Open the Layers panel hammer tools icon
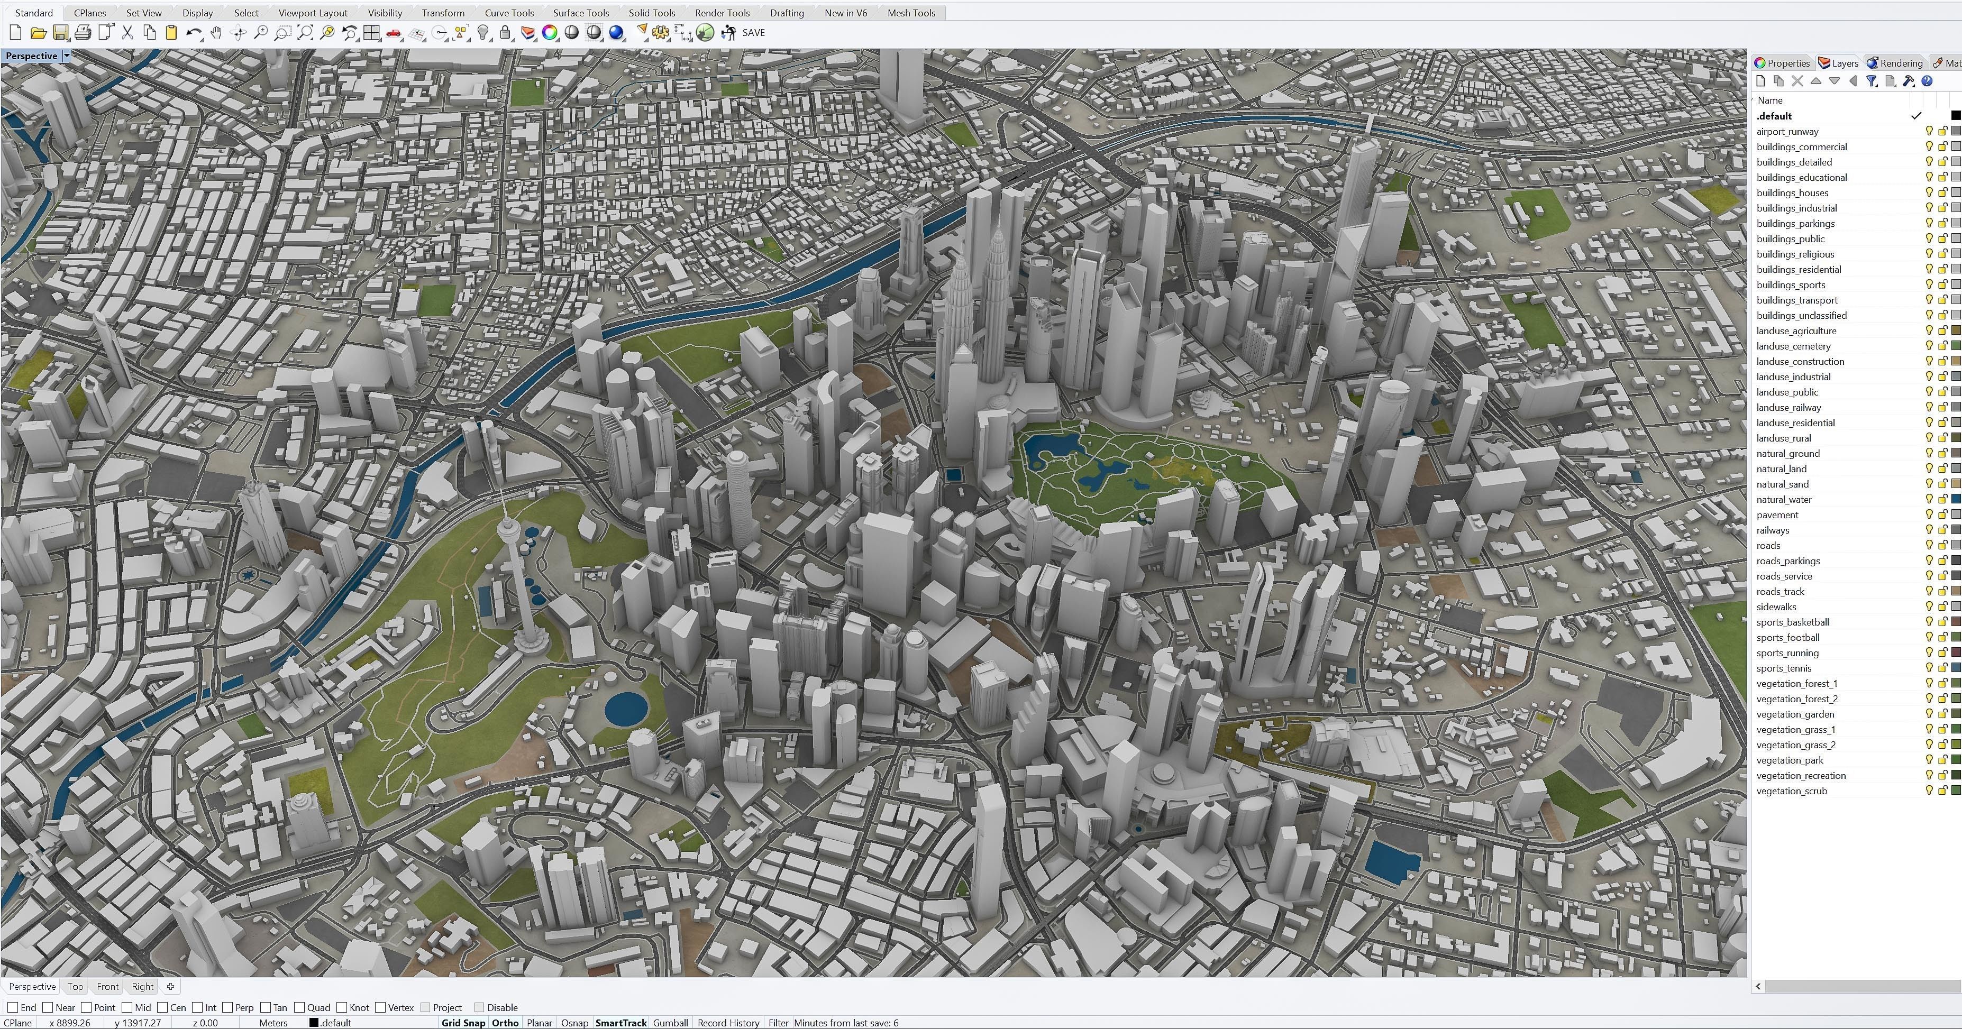The image size is (1962, 1029). tap(1909, 81)
